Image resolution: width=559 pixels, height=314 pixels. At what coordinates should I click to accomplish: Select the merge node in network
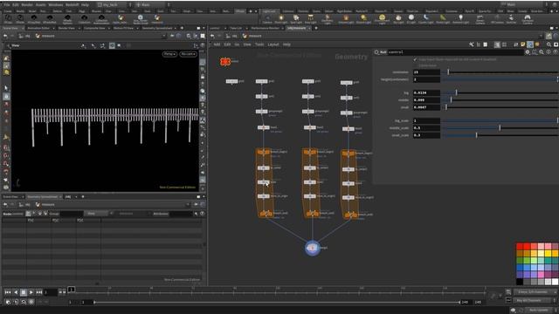(313, 248)
